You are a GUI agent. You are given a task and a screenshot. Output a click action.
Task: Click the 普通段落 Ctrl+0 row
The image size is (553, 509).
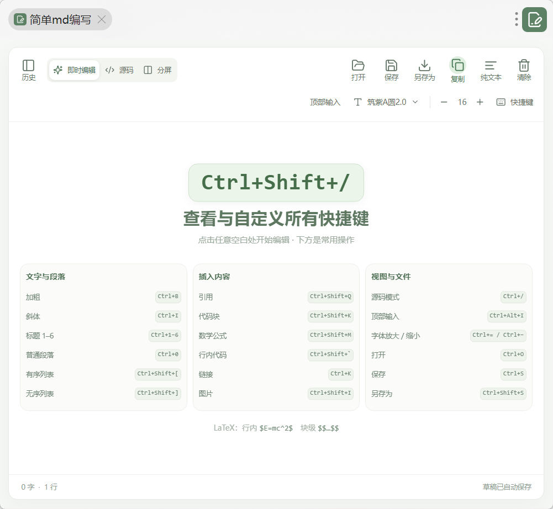click(x=103, y=354)
